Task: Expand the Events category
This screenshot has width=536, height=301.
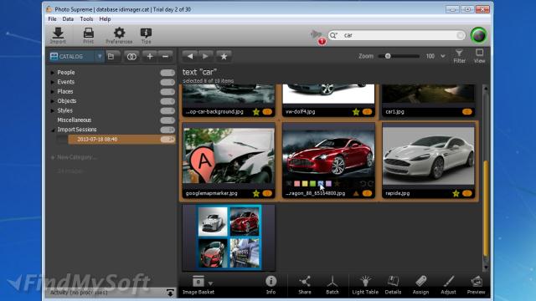Action: coord(52,82)
